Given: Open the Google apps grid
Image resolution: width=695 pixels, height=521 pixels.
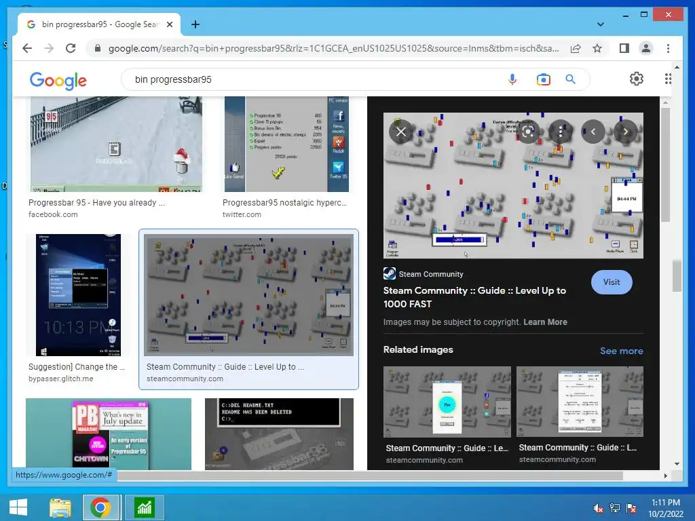Looking at the screenshot, I should pyautogui.click(x=668, y=79).
